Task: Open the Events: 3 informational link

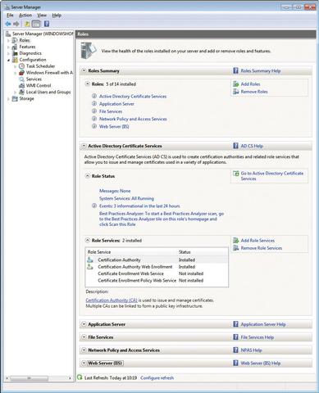Action: pyautogui.click(x=139, y=206)
